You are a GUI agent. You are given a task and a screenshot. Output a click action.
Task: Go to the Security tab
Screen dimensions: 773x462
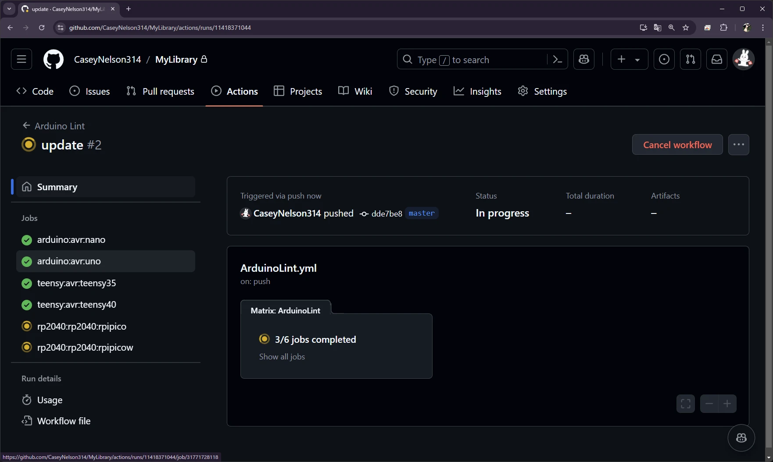point(413,91)
